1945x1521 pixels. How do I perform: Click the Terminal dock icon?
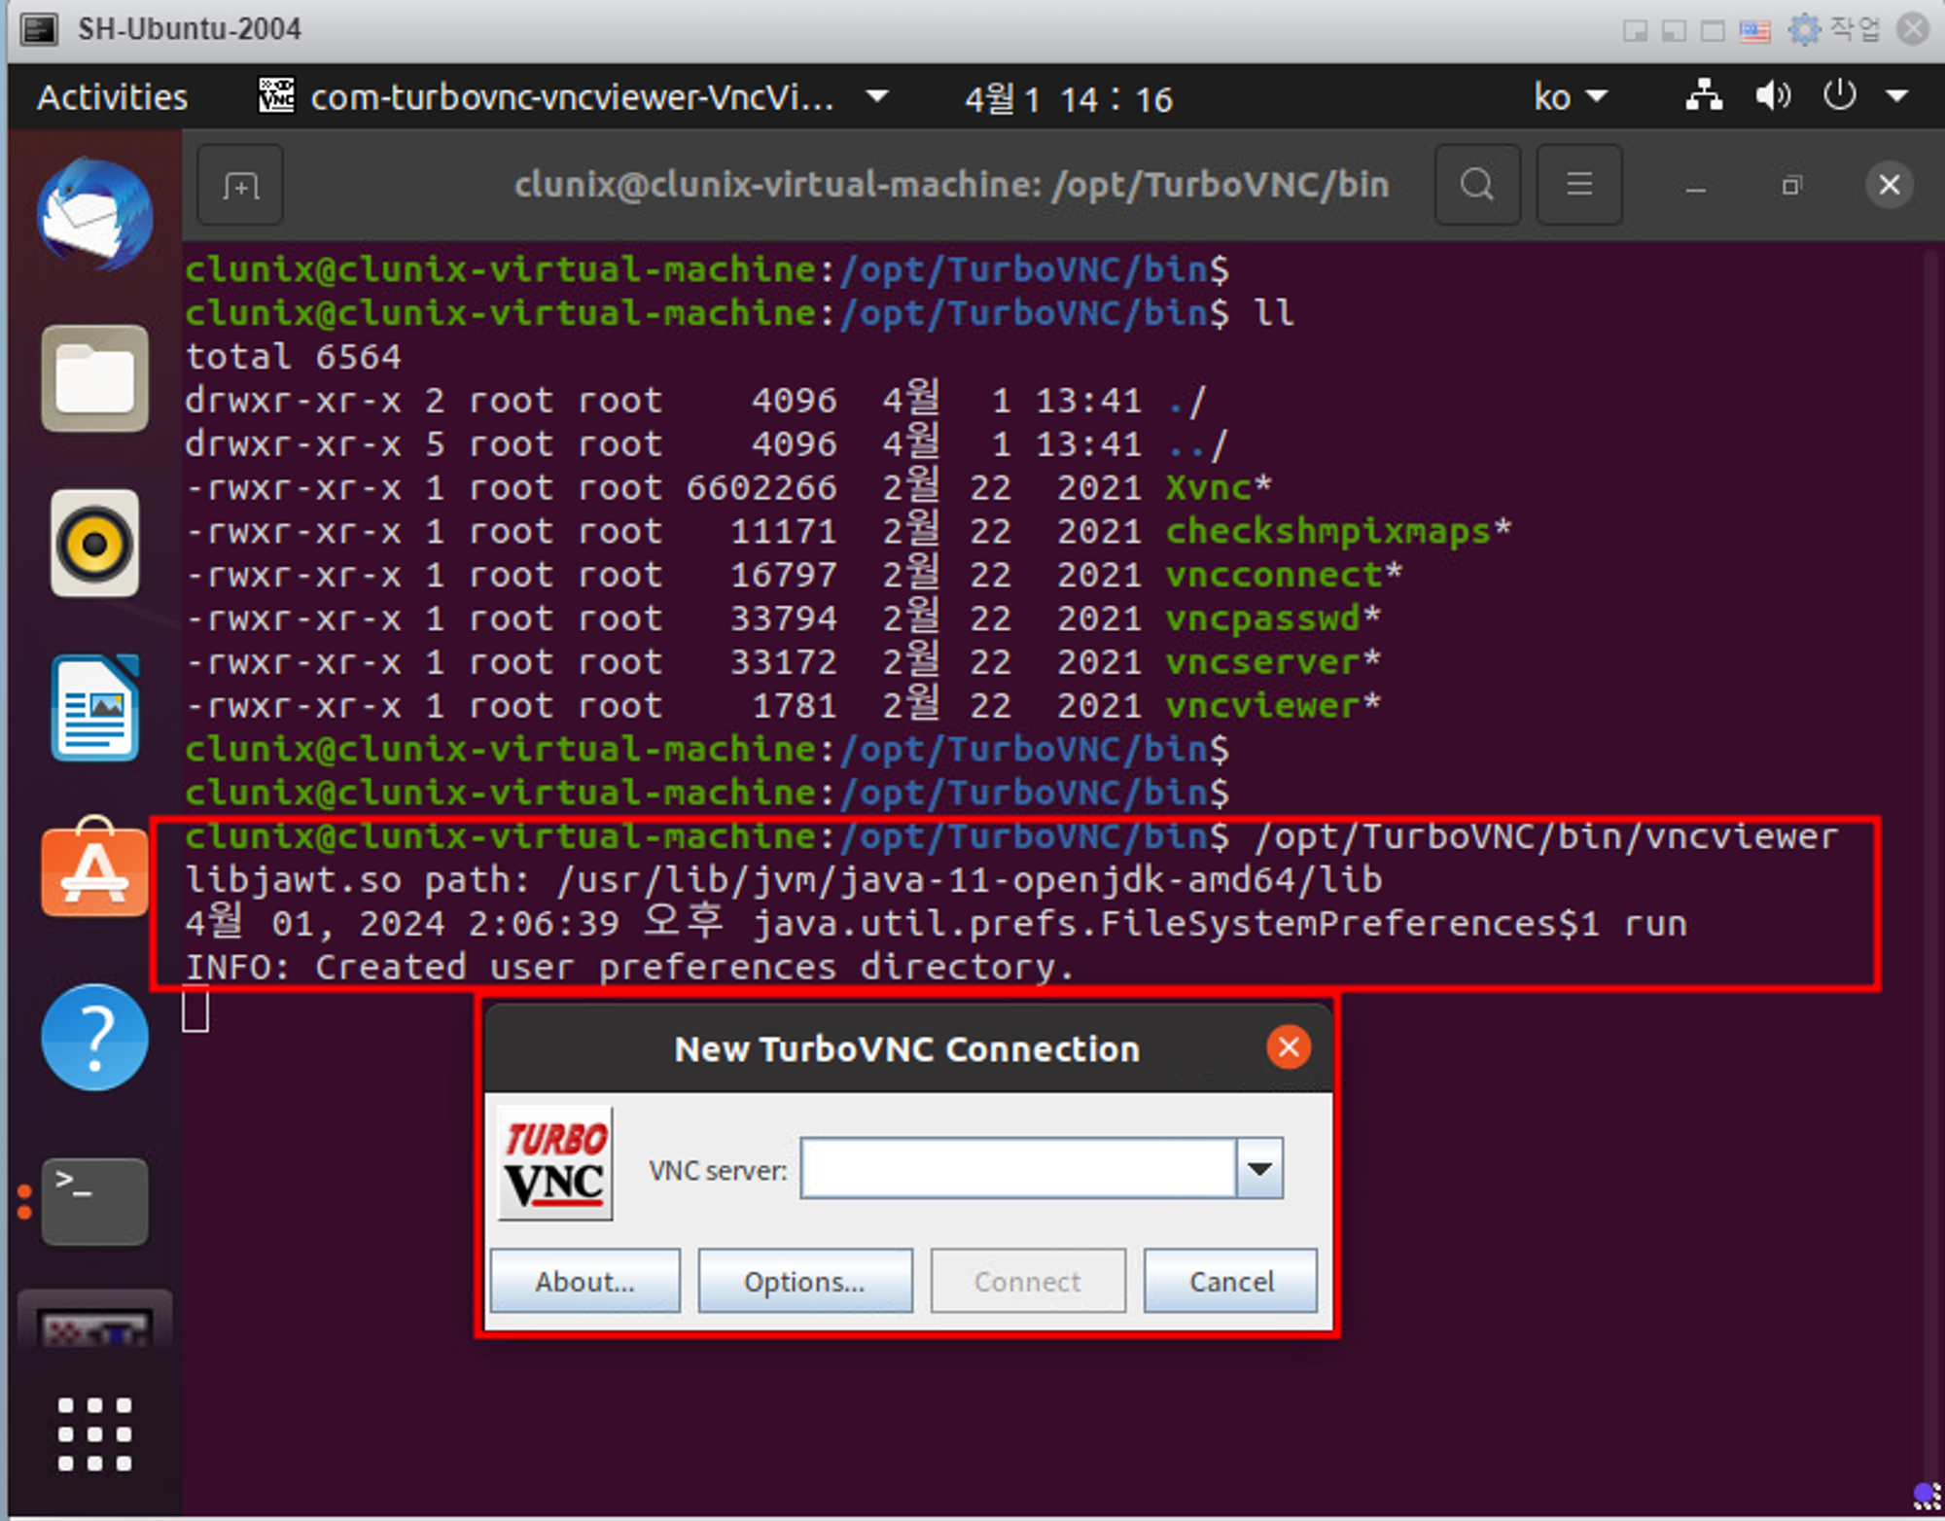[94, 1202]
